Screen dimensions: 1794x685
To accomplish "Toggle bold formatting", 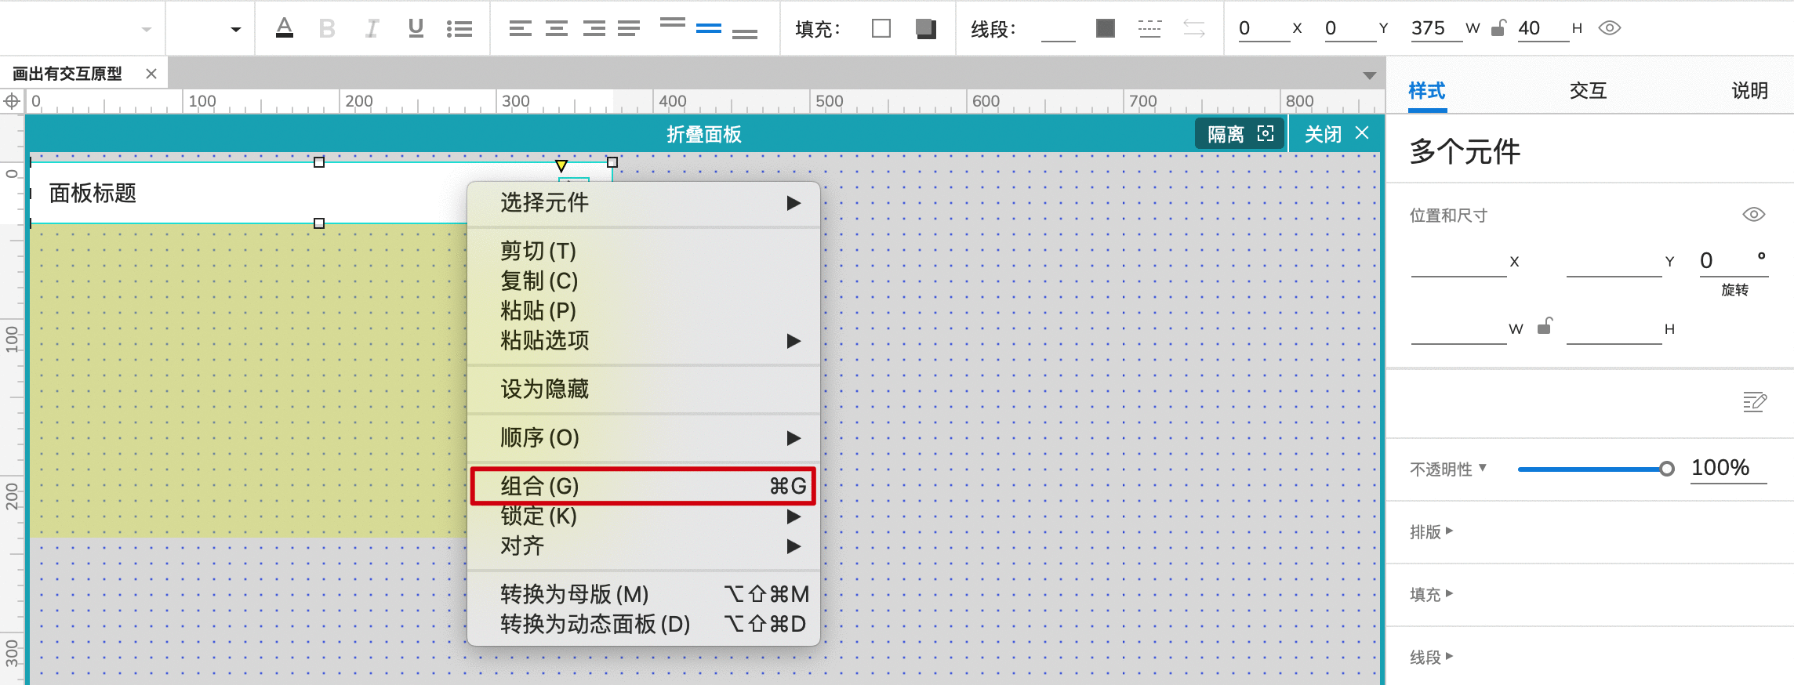I will point(327,29).
